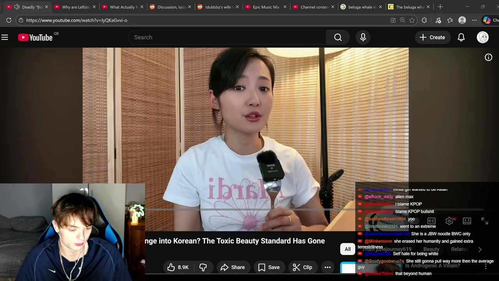
Task: Open the Discussion, tutorial Reddit tab
Action: tap(171, 7)
